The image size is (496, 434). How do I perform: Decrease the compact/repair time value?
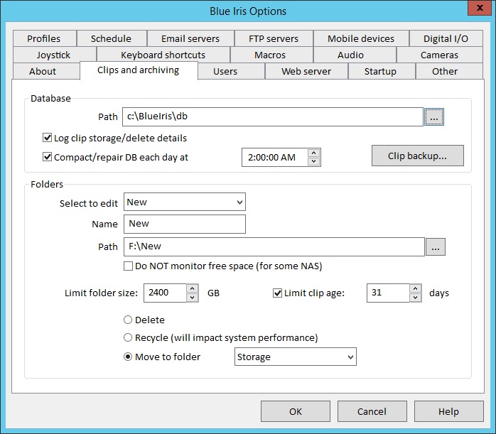click(313, 161)
